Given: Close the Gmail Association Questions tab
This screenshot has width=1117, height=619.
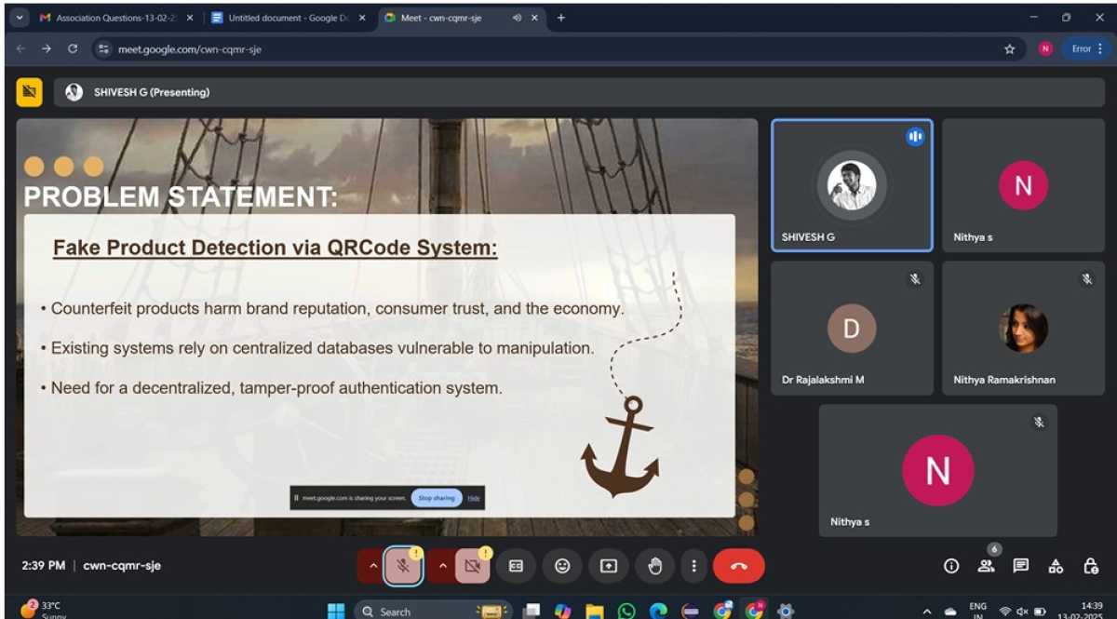Looking at the screenshot, I should pos(190,18).
